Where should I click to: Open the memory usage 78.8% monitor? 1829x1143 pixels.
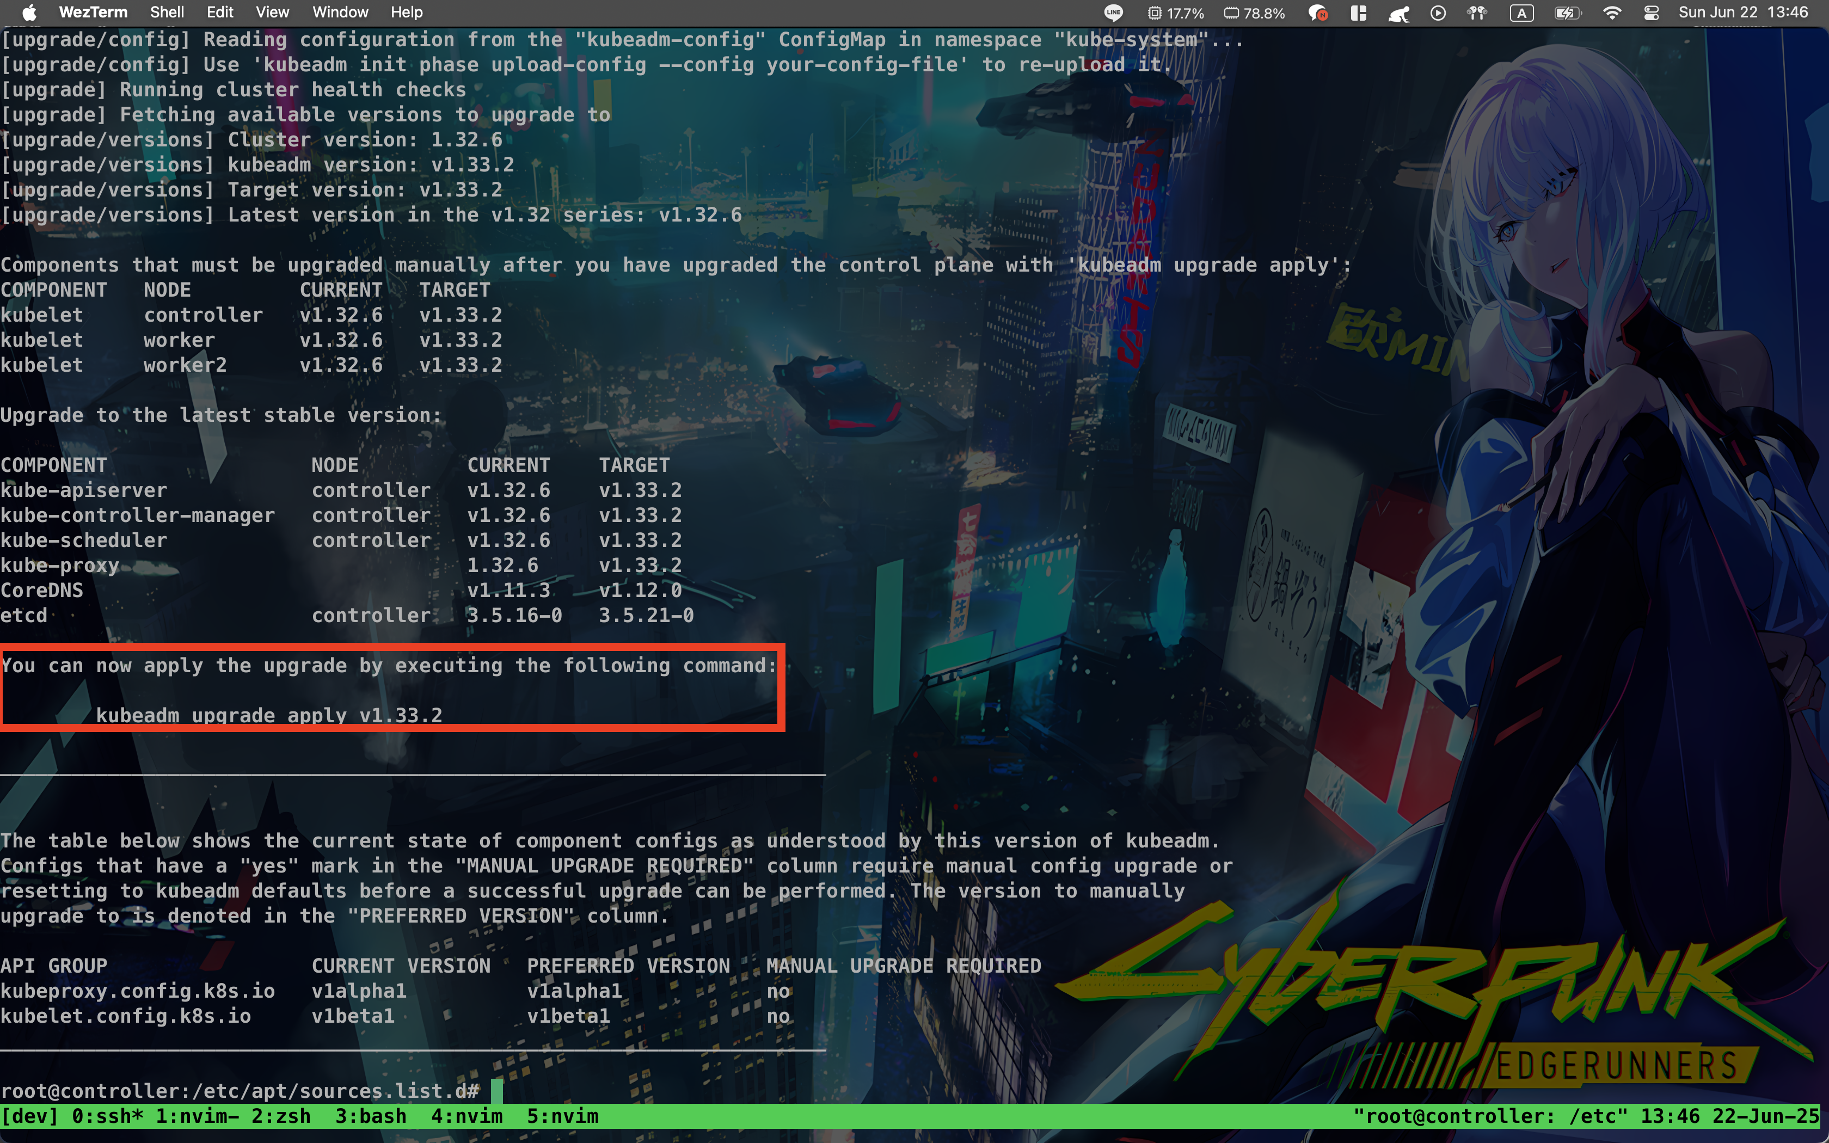1255,13
